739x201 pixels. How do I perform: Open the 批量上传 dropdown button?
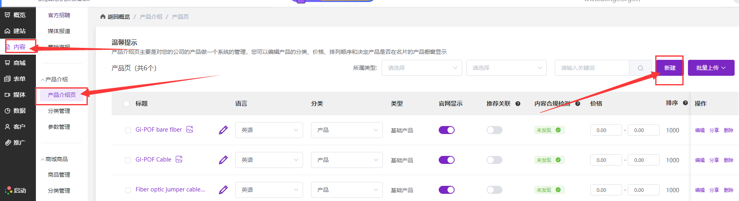[711, 68]
